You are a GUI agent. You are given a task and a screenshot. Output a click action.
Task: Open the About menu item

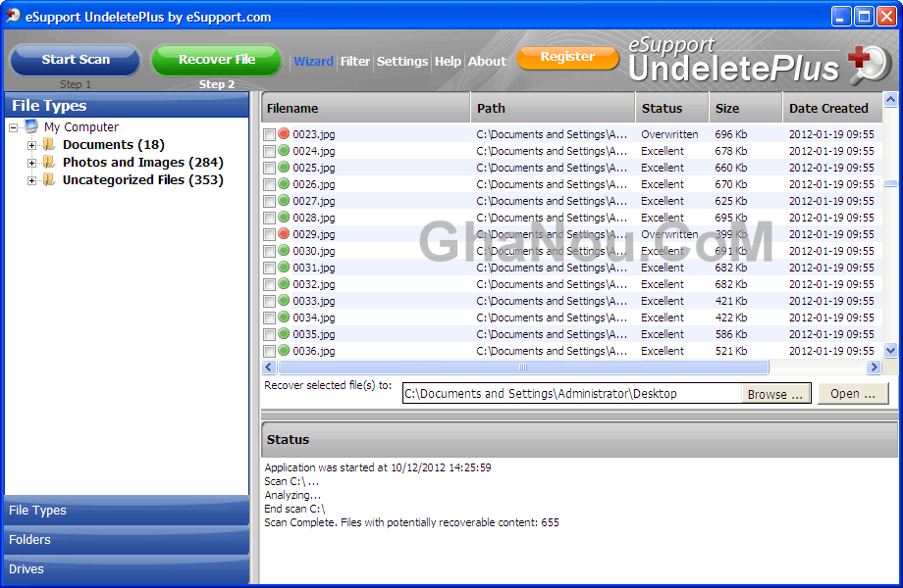[x=487, y=61]
